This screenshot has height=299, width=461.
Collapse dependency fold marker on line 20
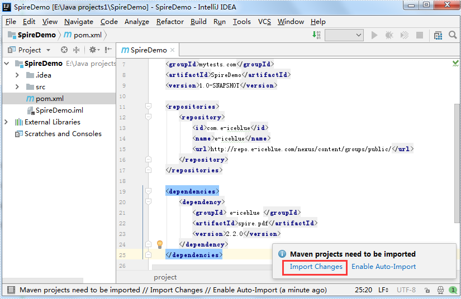149,201
